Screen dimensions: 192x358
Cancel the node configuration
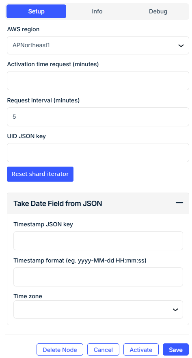pyautogui.click(x=103, y=349)
